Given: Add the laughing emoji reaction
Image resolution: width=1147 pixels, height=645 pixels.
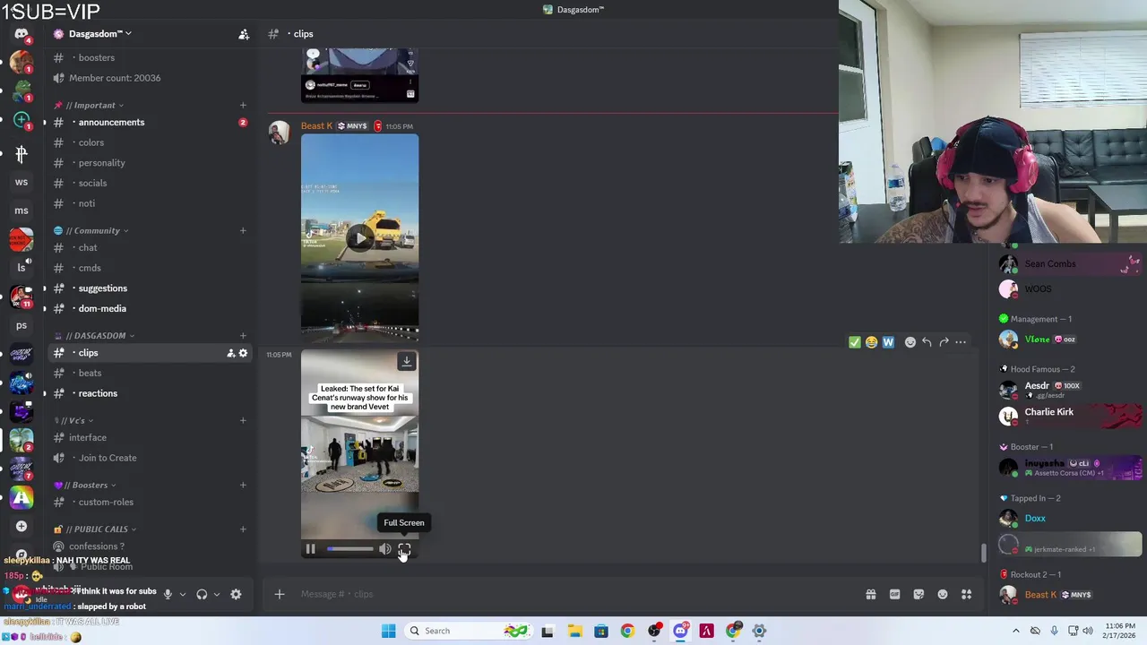Looking at the screenshot, I should point(871,342).
